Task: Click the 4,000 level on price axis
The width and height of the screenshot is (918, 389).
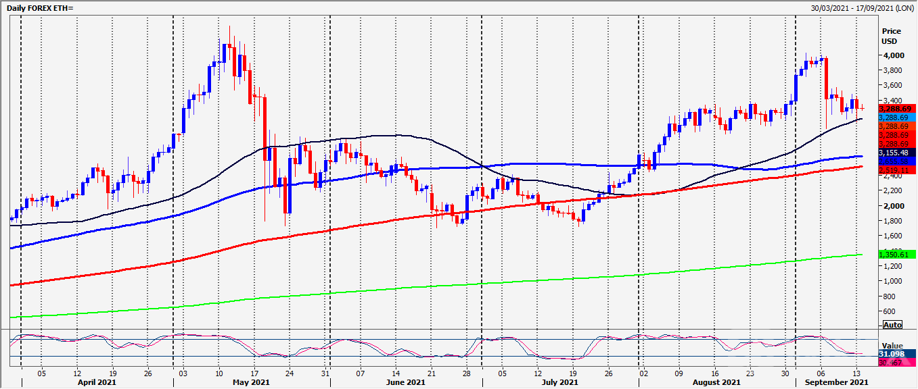Action: [892, 55]
